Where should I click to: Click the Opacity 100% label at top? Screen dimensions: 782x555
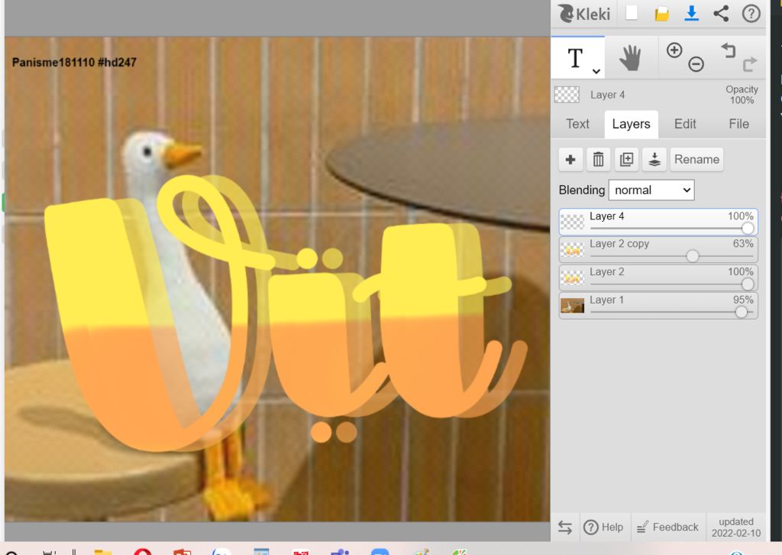tap(742, 94)
